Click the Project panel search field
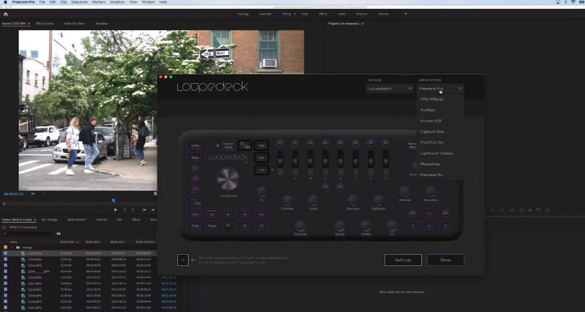The image size is (585, 312). point(27,234)
